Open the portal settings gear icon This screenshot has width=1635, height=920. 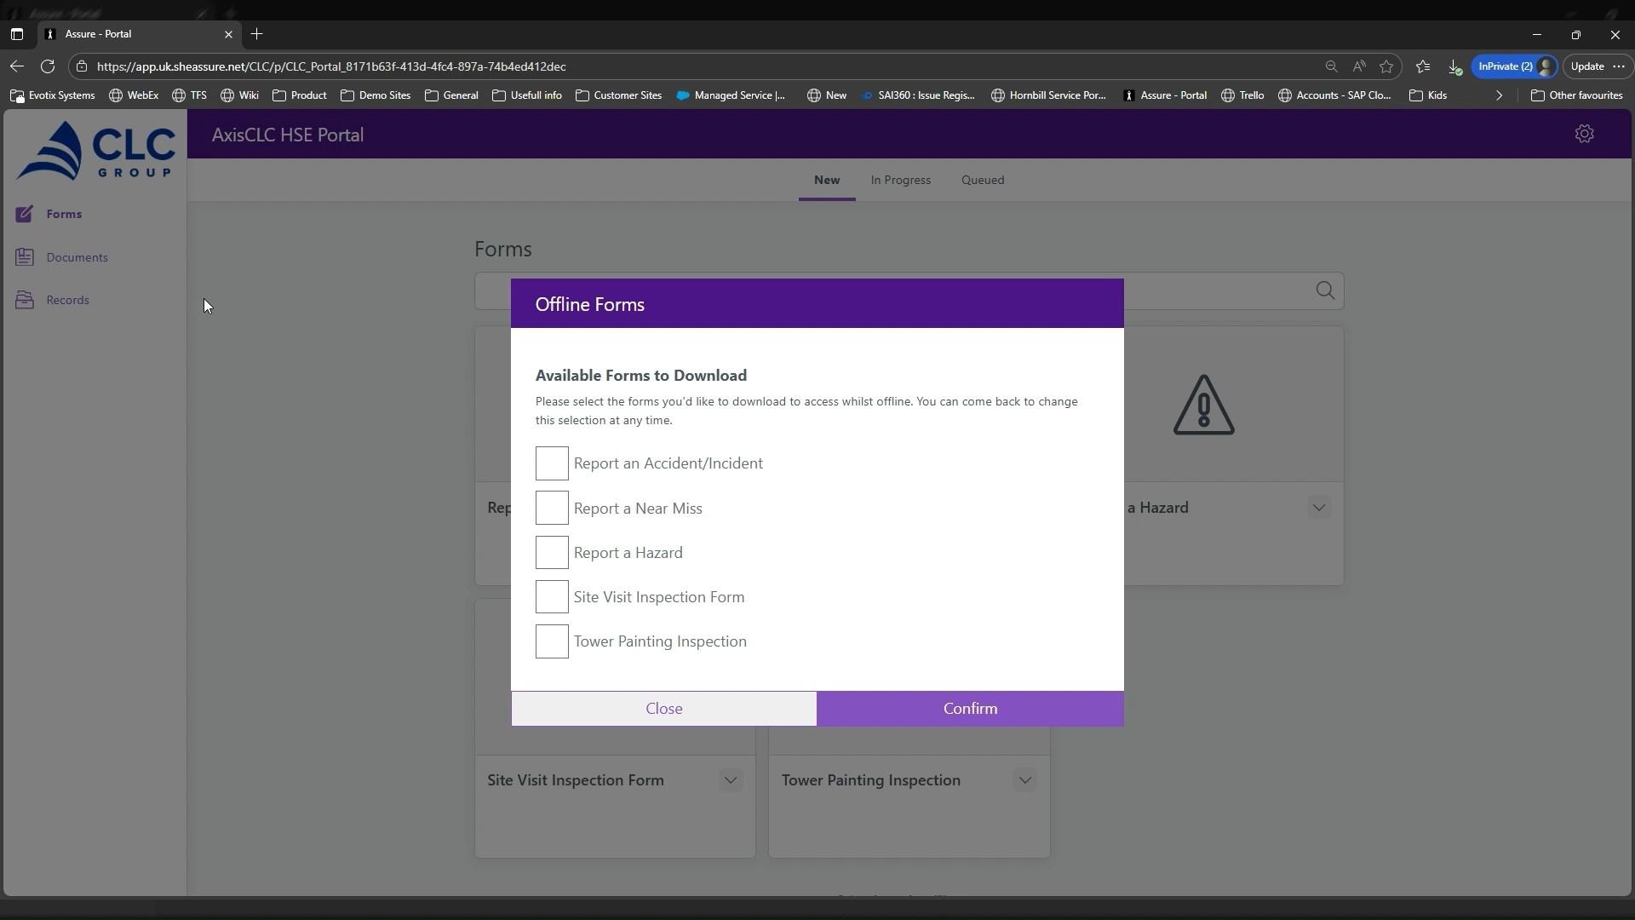1584,134
